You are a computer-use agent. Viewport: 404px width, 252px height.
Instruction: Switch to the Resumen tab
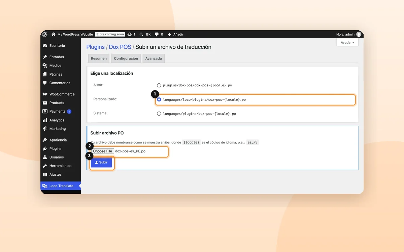point(99,58)
